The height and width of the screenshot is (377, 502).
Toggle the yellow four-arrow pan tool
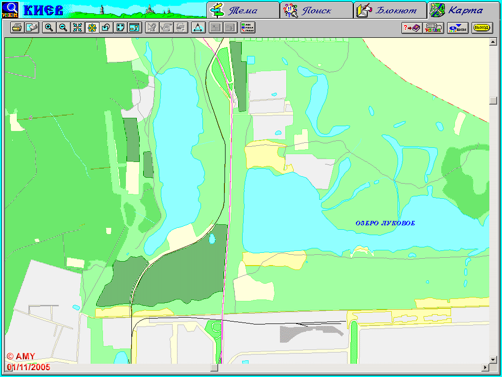point(92,27)
